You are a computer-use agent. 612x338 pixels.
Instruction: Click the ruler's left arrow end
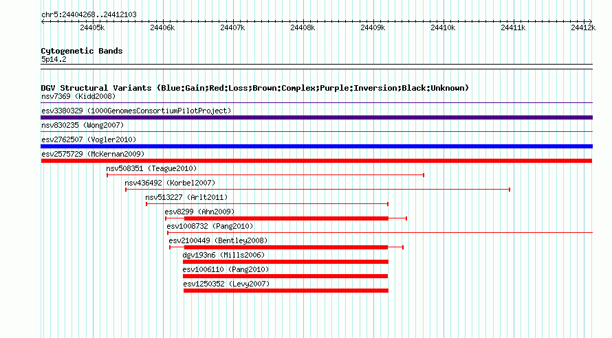pos(43,21)
